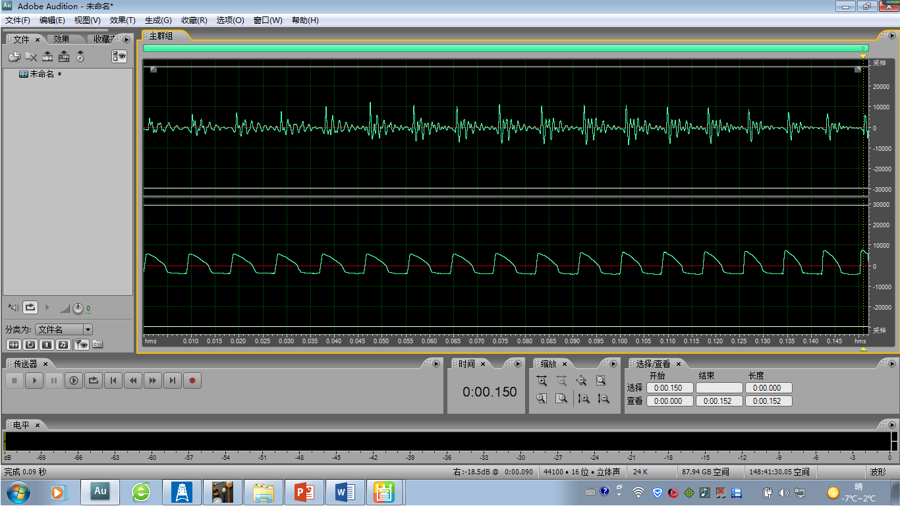Open the 视图(V) menu
The image size is (900, 506).
click(88, 20)
